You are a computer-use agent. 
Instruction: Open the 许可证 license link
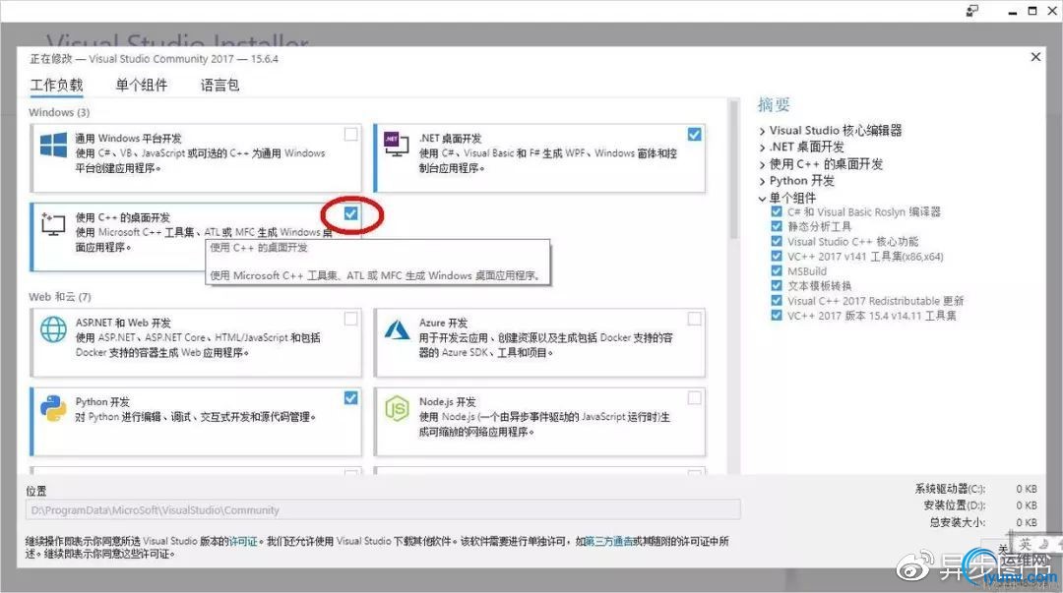[243, 541]
